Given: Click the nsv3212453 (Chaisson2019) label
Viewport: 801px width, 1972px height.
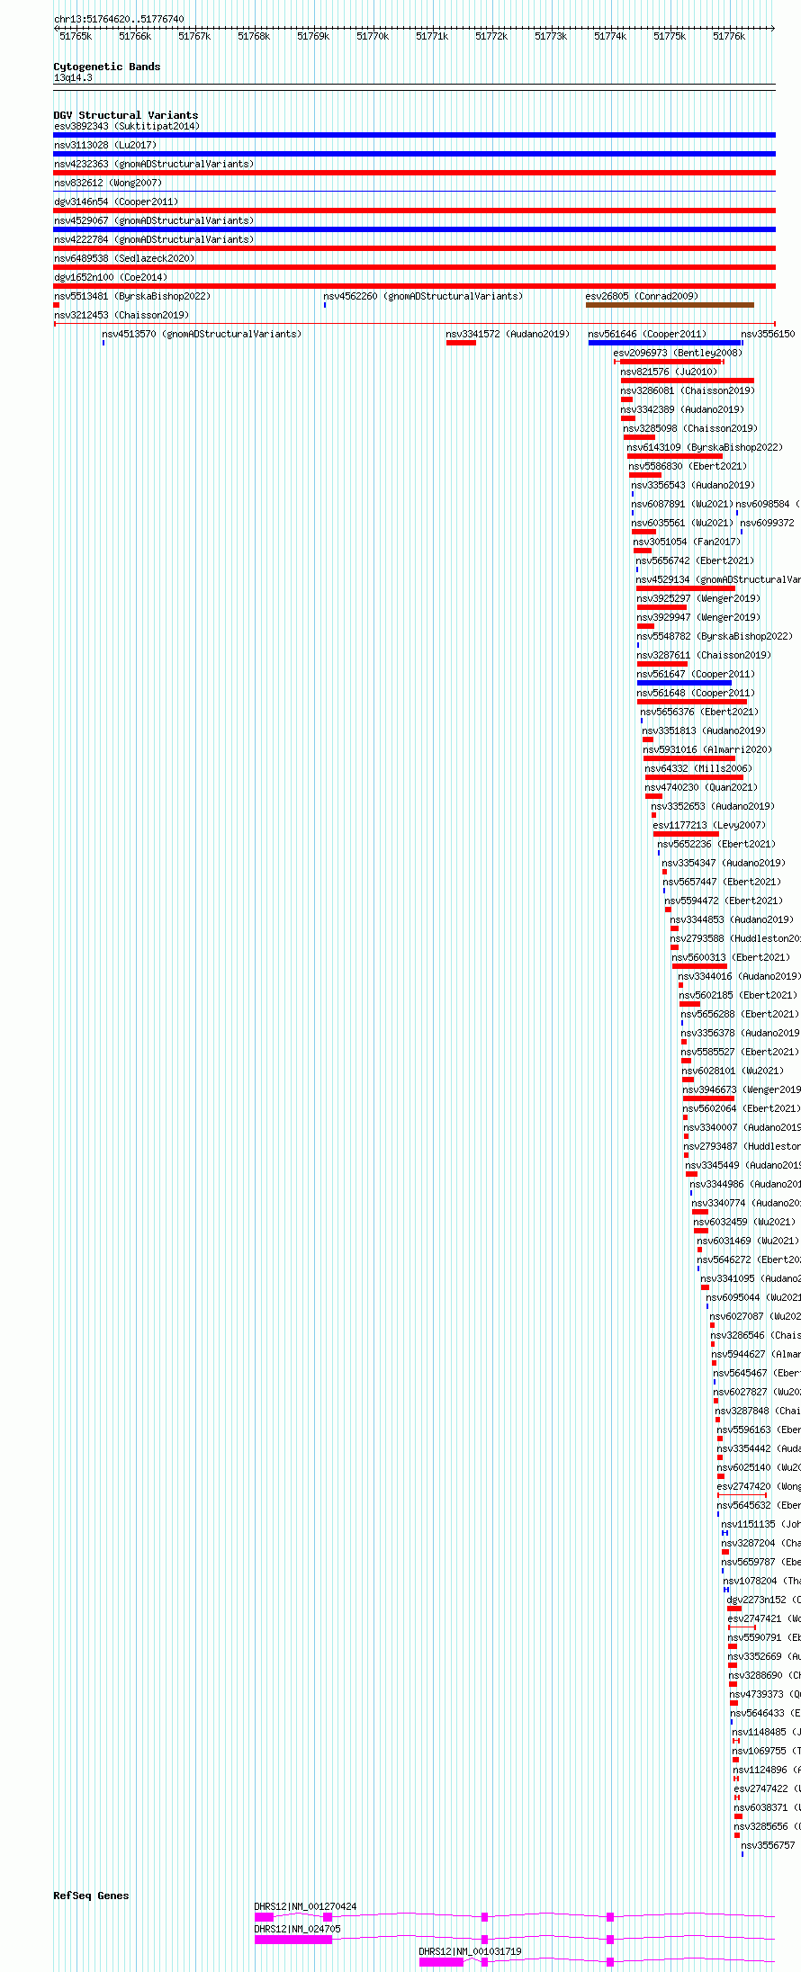Looking at the screenshot, I should [x=121, y=315].
